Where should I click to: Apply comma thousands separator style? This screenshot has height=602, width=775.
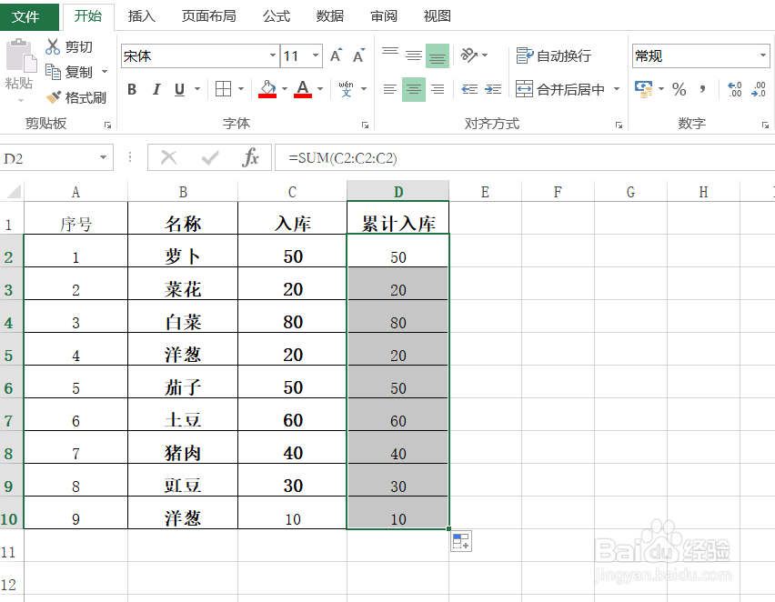point(702,89)
